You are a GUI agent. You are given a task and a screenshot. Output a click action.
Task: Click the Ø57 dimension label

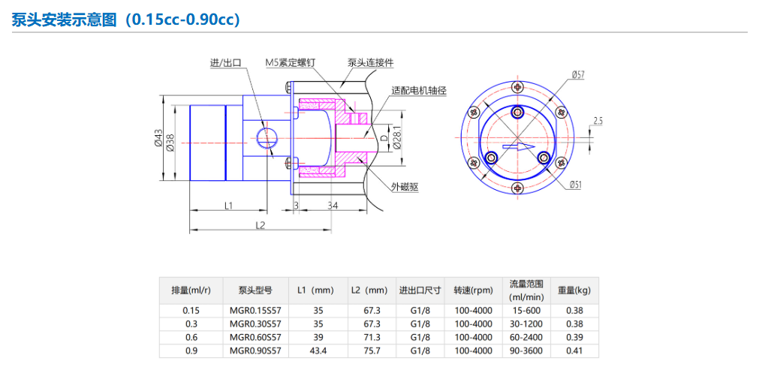click(x=577, y=74)
